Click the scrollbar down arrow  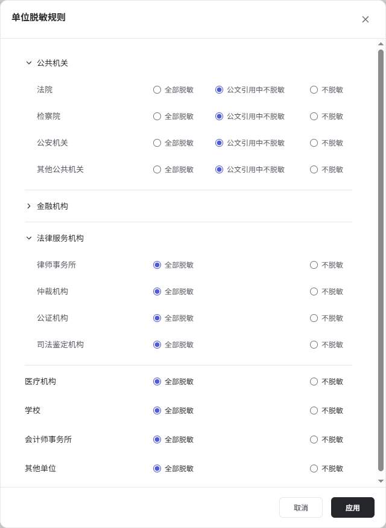381,481
